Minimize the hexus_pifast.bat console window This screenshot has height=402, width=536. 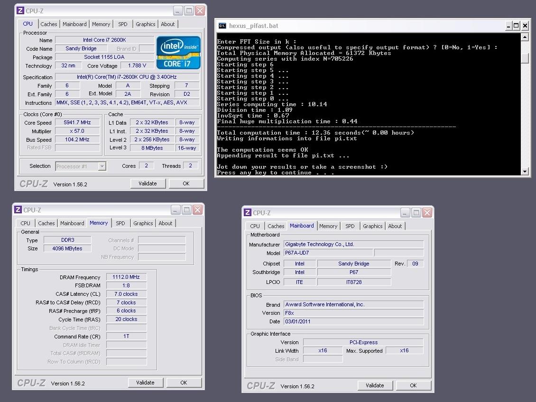[x=508, y=26]
